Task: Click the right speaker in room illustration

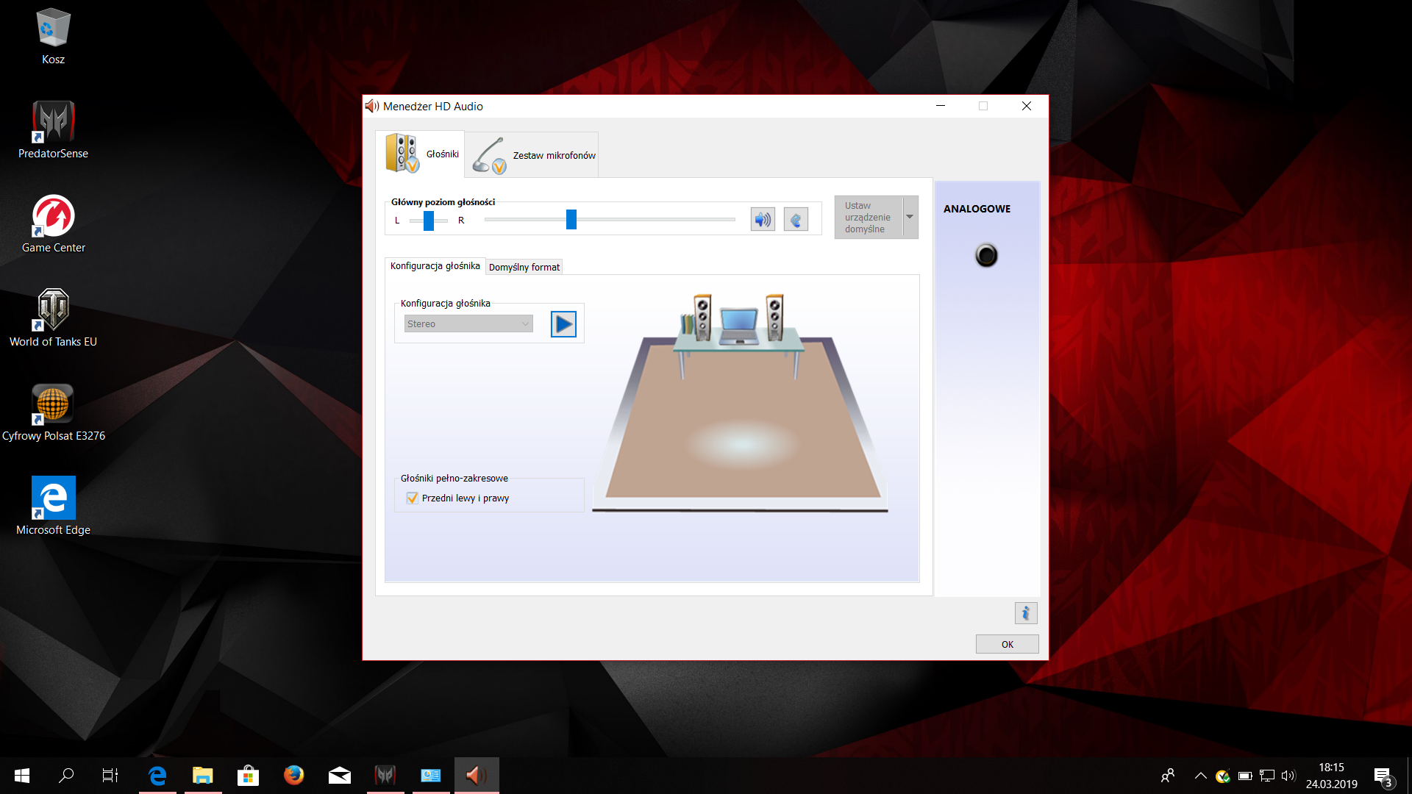Action: click(774, 318)
